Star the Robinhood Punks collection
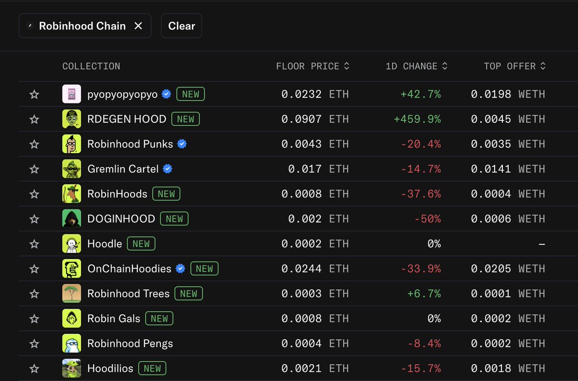 34,144
